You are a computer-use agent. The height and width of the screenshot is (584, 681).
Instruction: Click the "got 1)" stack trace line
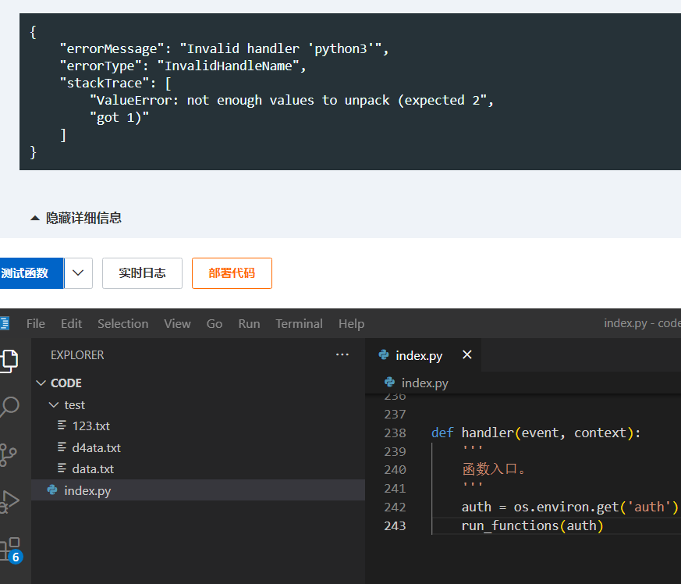pos(119,118)
